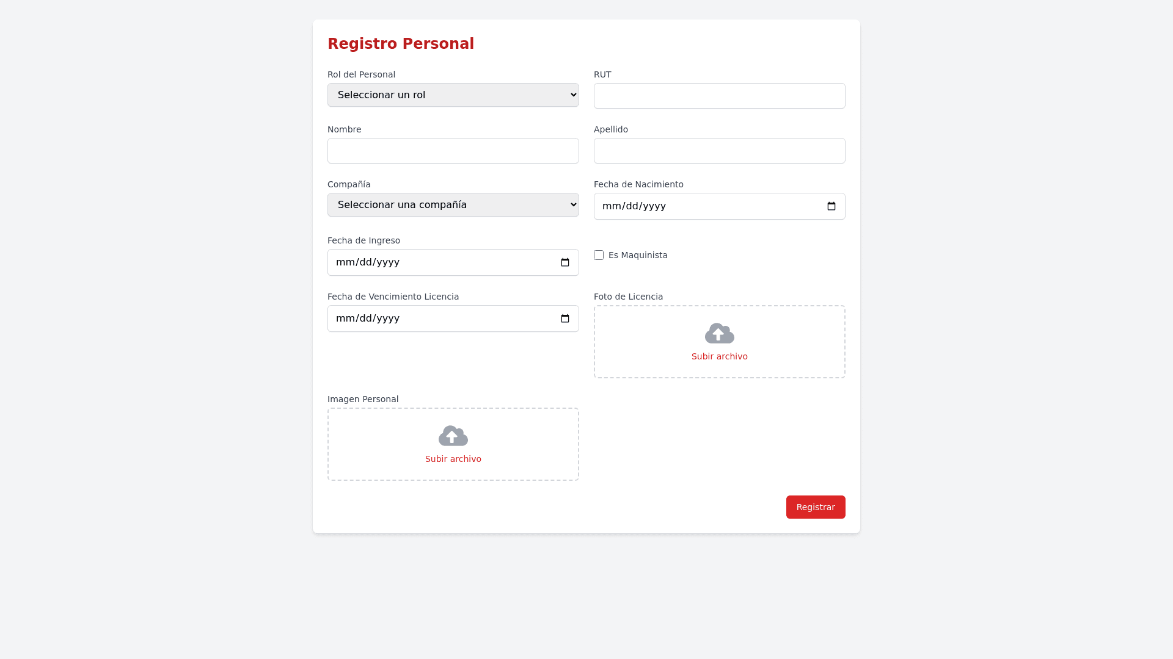Enable the Es Maquinista checkbox
1173x659 pixels.
(599, 255)
